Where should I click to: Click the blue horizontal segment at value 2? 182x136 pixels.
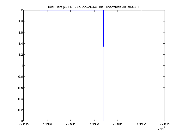tap(72, 10)
